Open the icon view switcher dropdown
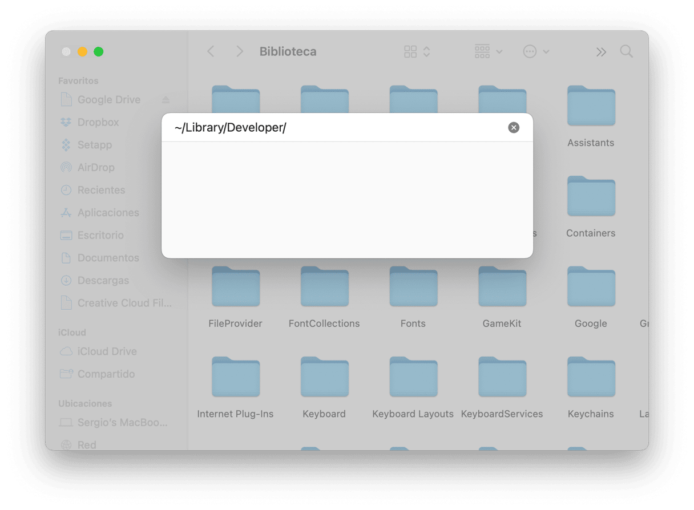The height and width of the screenshot is (510, 694). [x=417, y=52]
